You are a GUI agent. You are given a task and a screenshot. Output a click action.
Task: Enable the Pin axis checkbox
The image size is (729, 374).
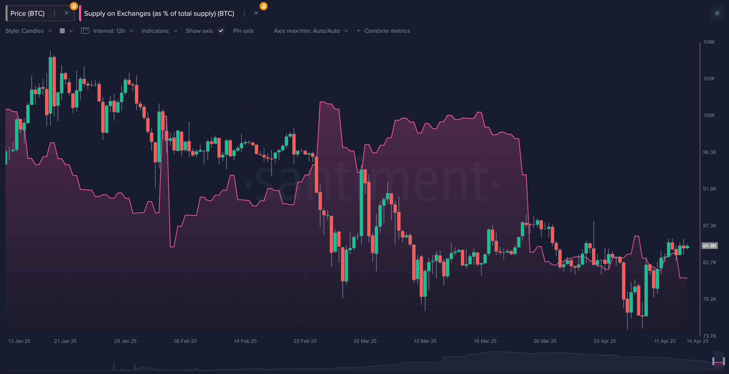click(x=261, y=31)
